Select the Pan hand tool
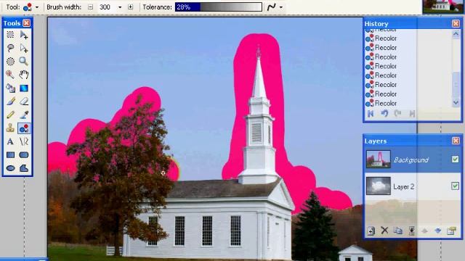This screenshot has width=465, height=261. coord(24,75)
